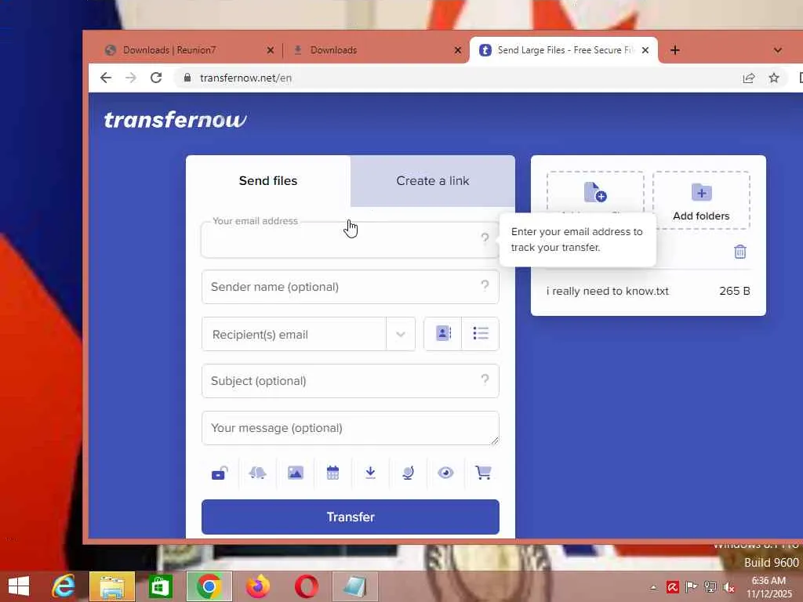Image resolution: width=803 pixels, height=602 pixels.
Task: Open the Action Center flag tray icon
Action: pyautogui.click(x=692, y=587)
